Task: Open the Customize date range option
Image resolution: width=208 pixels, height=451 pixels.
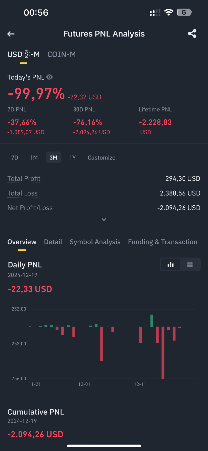Action: pos(101,158)
